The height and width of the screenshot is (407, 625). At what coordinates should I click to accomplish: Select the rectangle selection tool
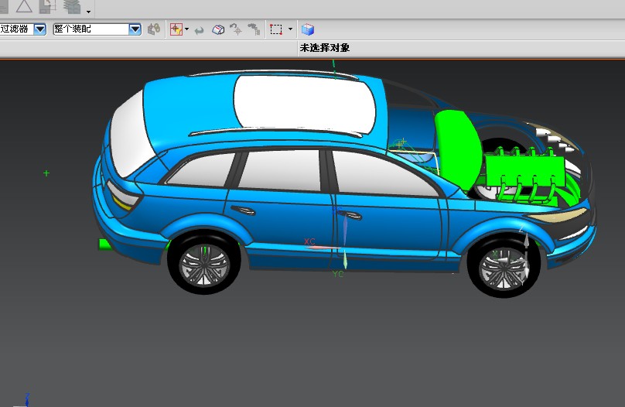(276, 29)
